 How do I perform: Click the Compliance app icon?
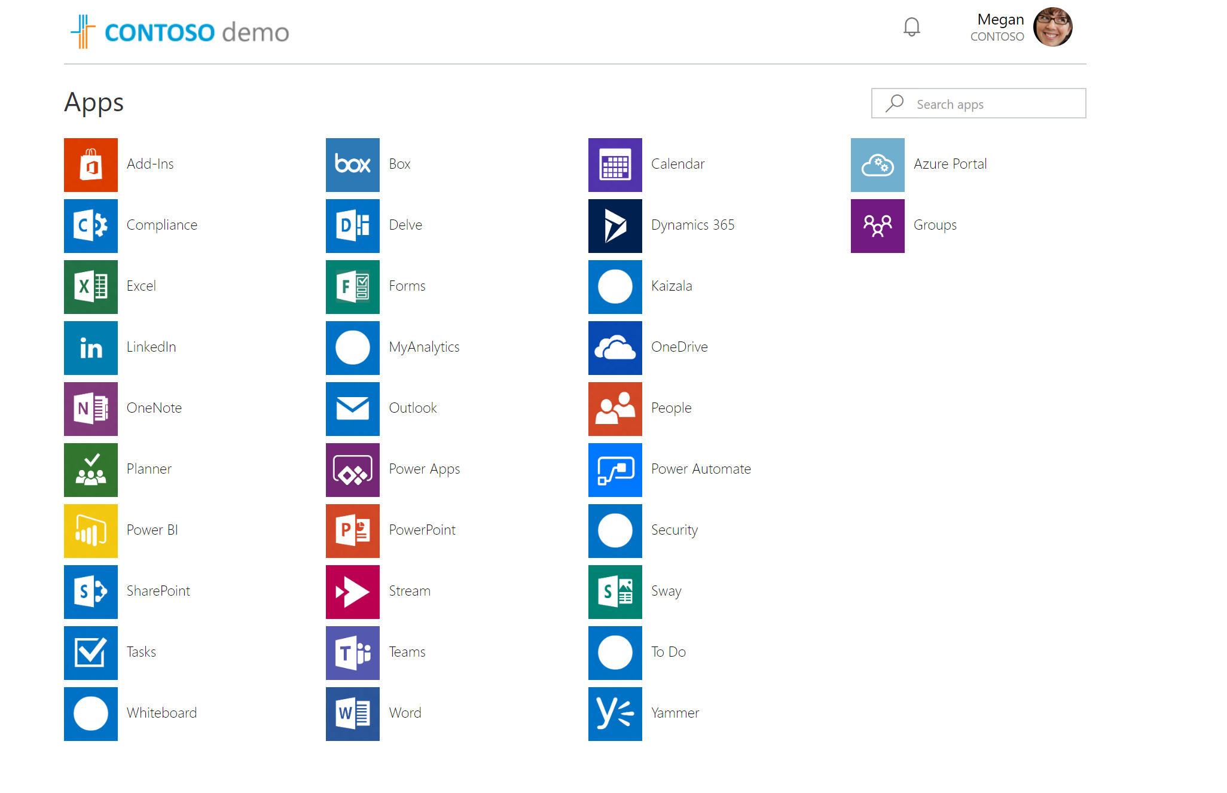(91, 226)
